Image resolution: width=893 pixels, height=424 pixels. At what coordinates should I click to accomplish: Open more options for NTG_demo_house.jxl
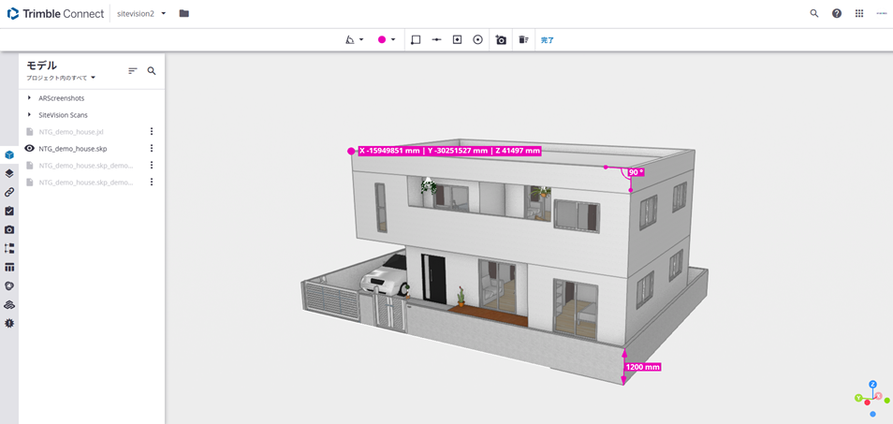(152, 131)
